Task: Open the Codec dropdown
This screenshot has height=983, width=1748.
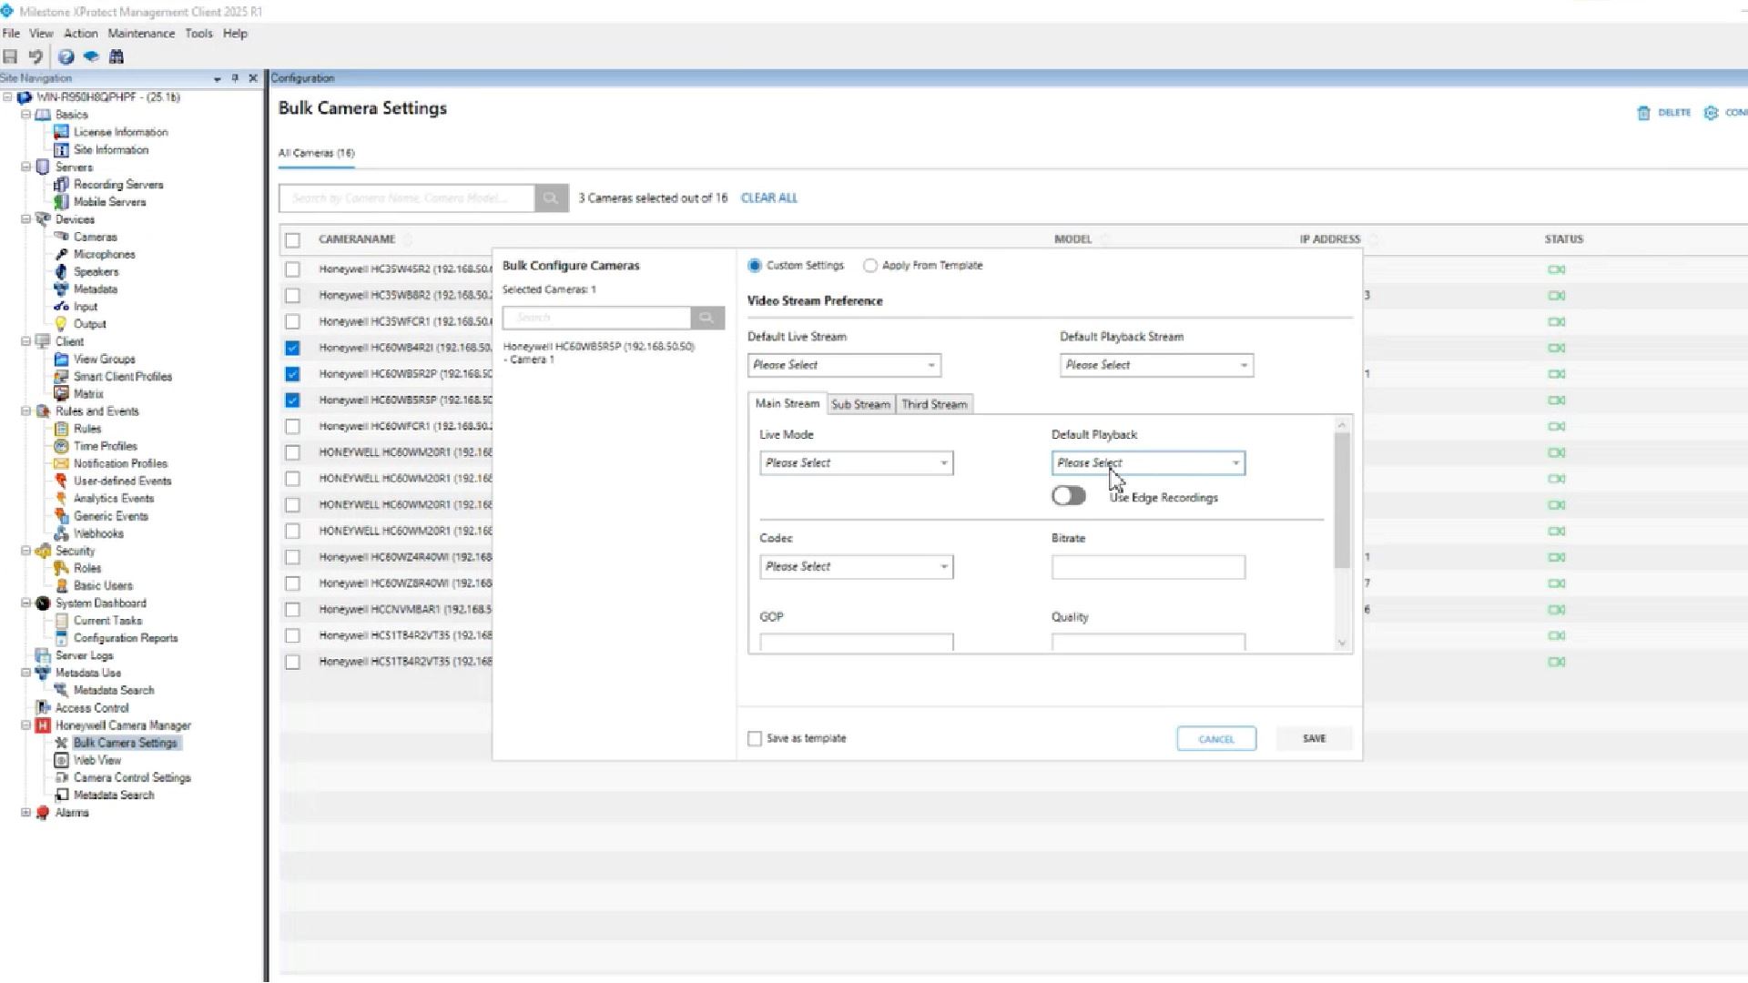Action: tap(856, 567)
